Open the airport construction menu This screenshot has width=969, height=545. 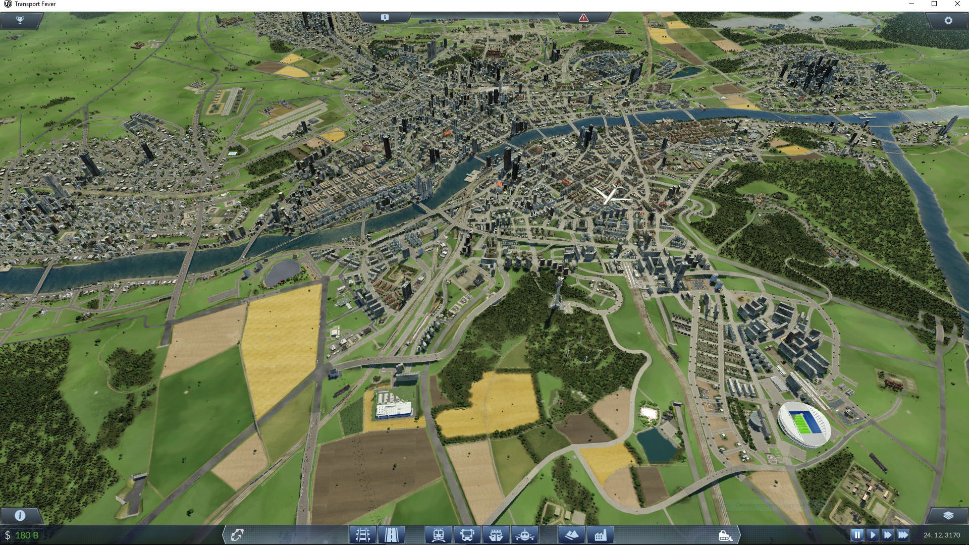pos(524,534)
